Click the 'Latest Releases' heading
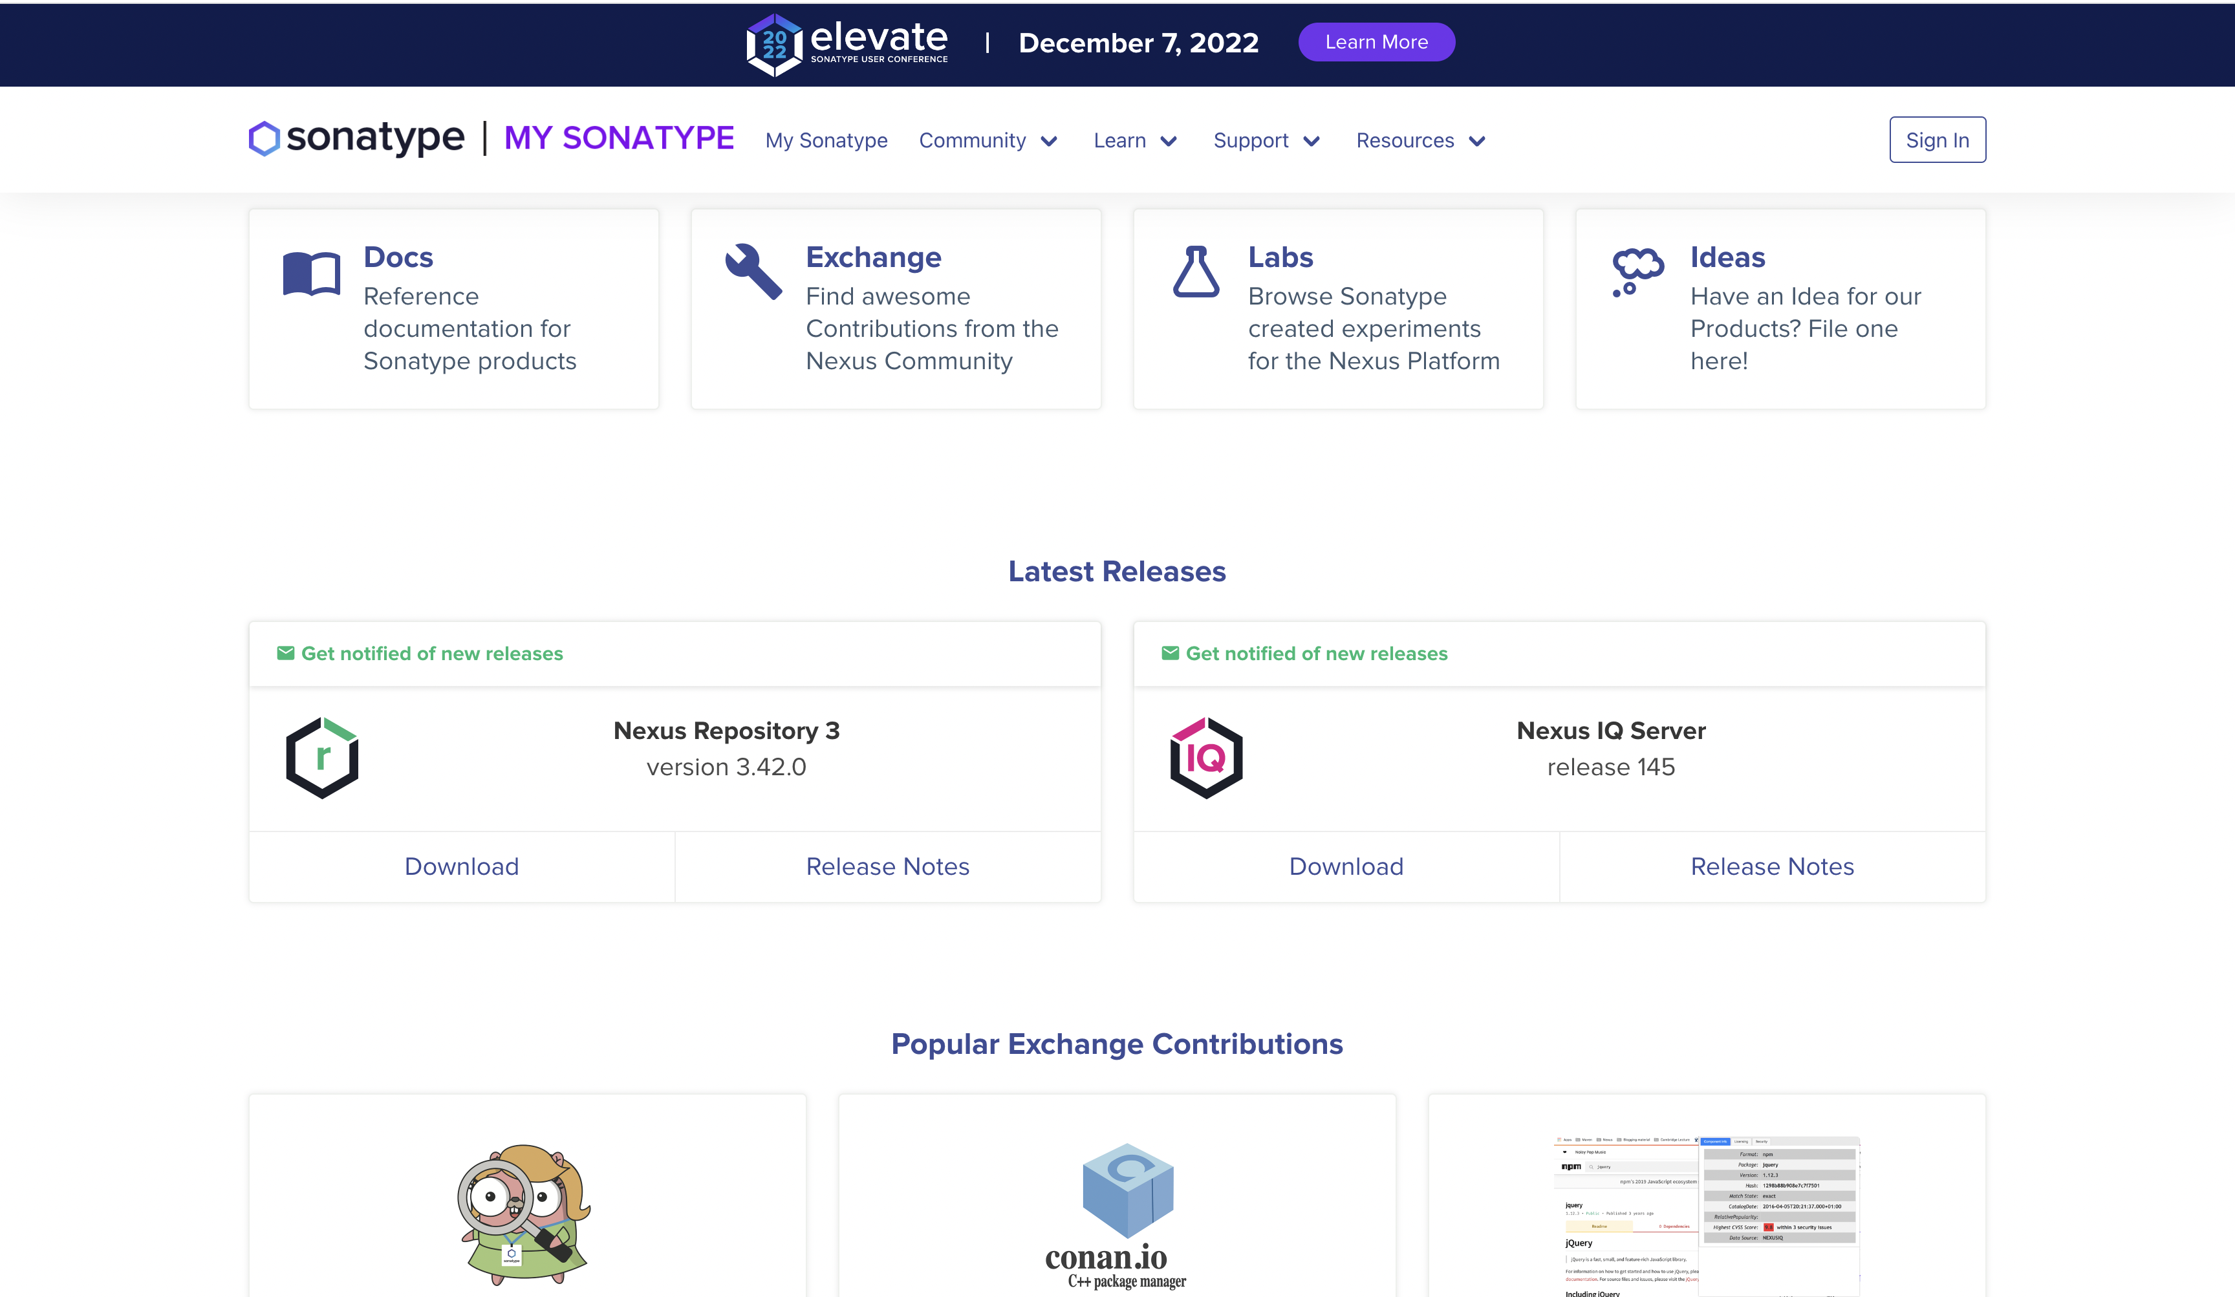 (x=1117, y=571)
